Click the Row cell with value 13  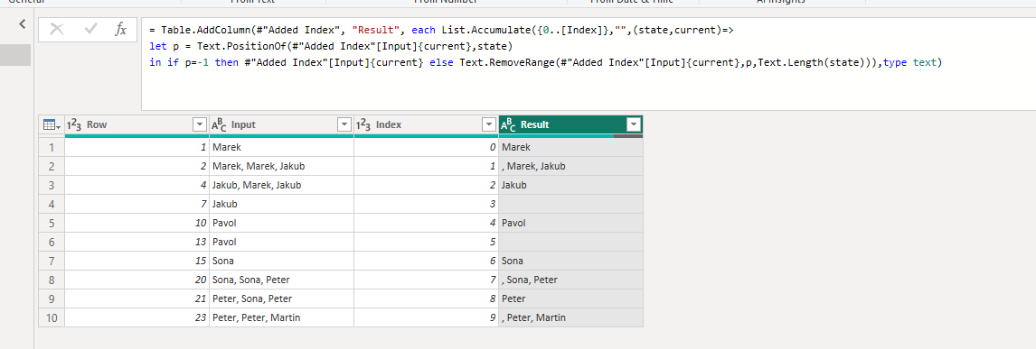137,242
